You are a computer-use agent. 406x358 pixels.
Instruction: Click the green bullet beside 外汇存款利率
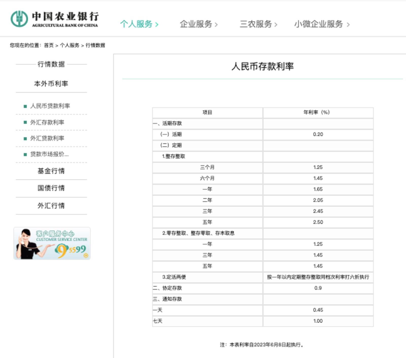coord(25,122)
